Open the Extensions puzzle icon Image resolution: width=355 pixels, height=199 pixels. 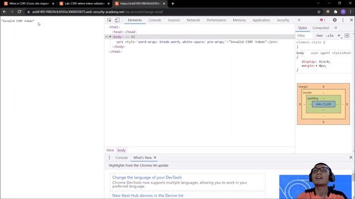336,12
